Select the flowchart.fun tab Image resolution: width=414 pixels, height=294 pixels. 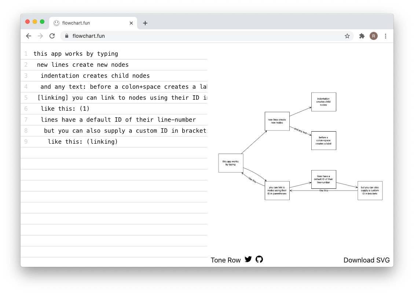pyautogui.click(x=93, y=23)
